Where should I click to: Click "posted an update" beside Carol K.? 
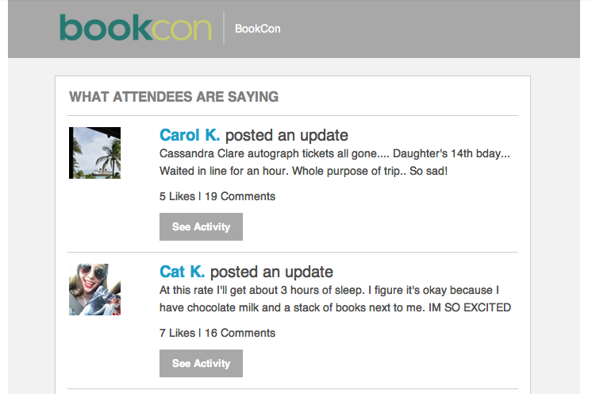[286, 135]
